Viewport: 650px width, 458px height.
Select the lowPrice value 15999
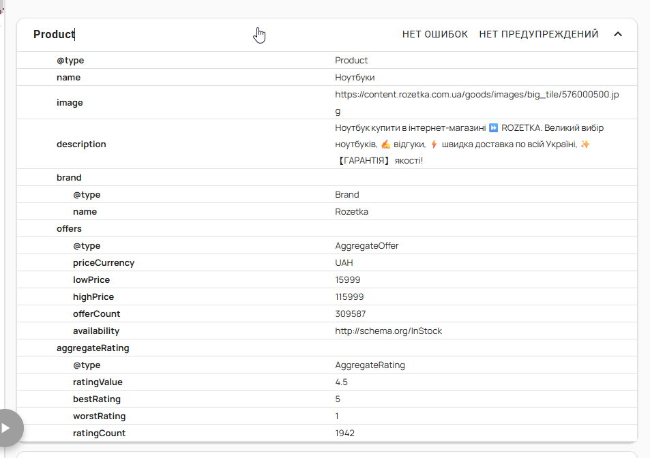347,280
